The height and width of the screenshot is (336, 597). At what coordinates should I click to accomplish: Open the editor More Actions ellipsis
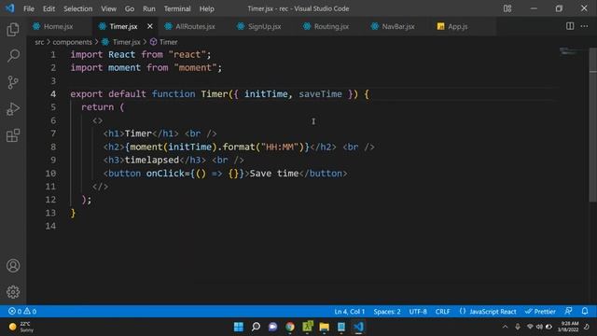pyautogui.click(x=584, y=26)
